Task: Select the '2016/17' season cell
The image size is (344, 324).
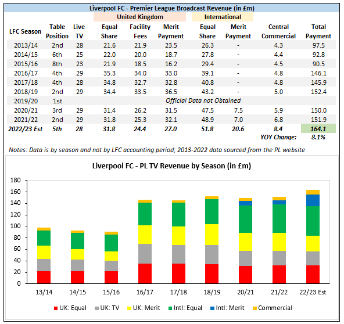Action: coord(26,73)
